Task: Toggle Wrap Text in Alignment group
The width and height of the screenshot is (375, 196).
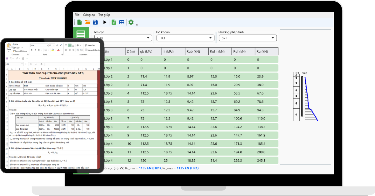Action: click(x=90, y=45)
